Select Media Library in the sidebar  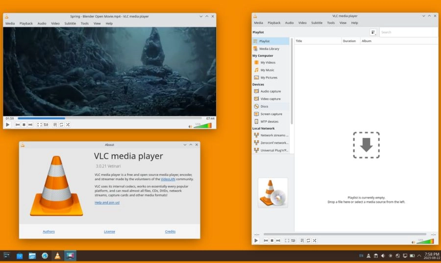[x=270, y=49]
